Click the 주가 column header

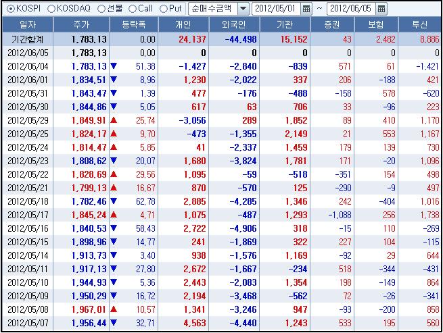point(81,24)
